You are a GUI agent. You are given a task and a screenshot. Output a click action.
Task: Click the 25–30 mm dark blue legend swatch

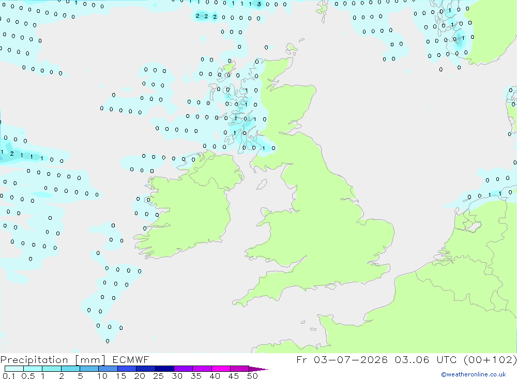[164, 369]
